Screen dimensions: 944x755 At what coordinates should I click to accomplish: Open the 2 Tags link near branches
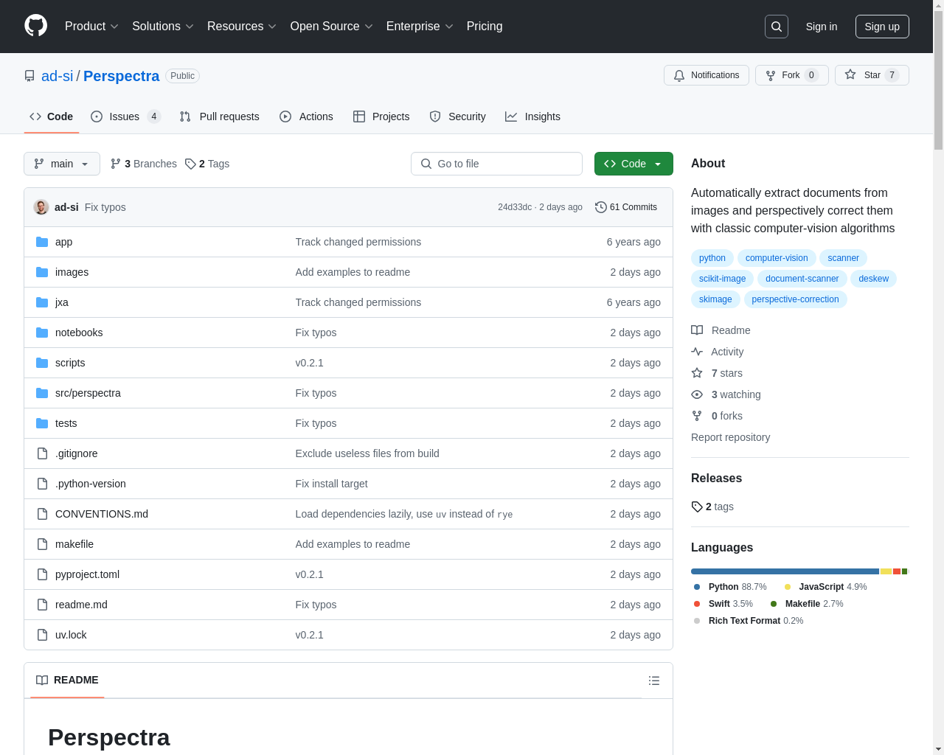click(x=207, y=164)
